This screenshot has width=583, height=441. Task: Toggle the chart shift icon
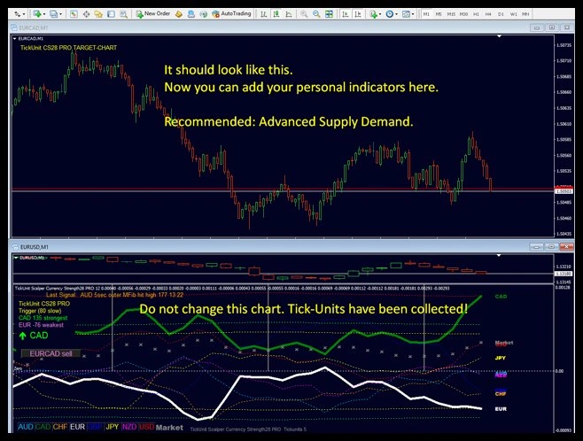[356, 14]
